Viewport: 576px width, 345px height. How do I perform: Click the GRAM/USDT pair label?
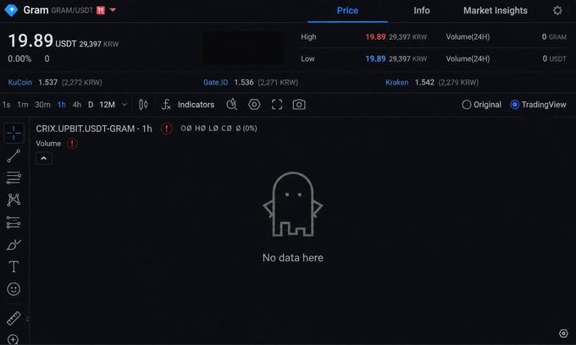point(72,10)
